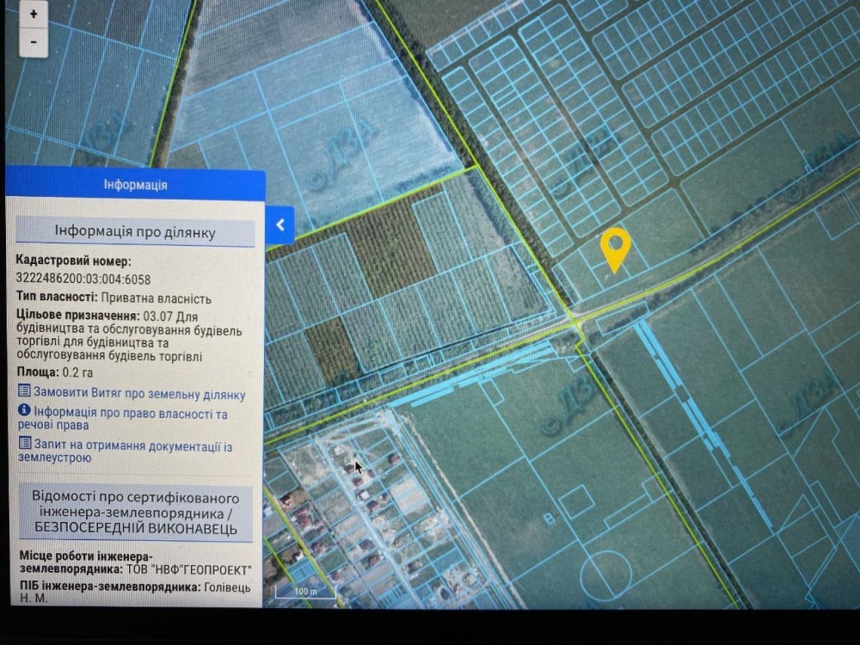This screenshot has height=645, width=860.
Task: Zoom in on the cadastral map
Action: 33,15
